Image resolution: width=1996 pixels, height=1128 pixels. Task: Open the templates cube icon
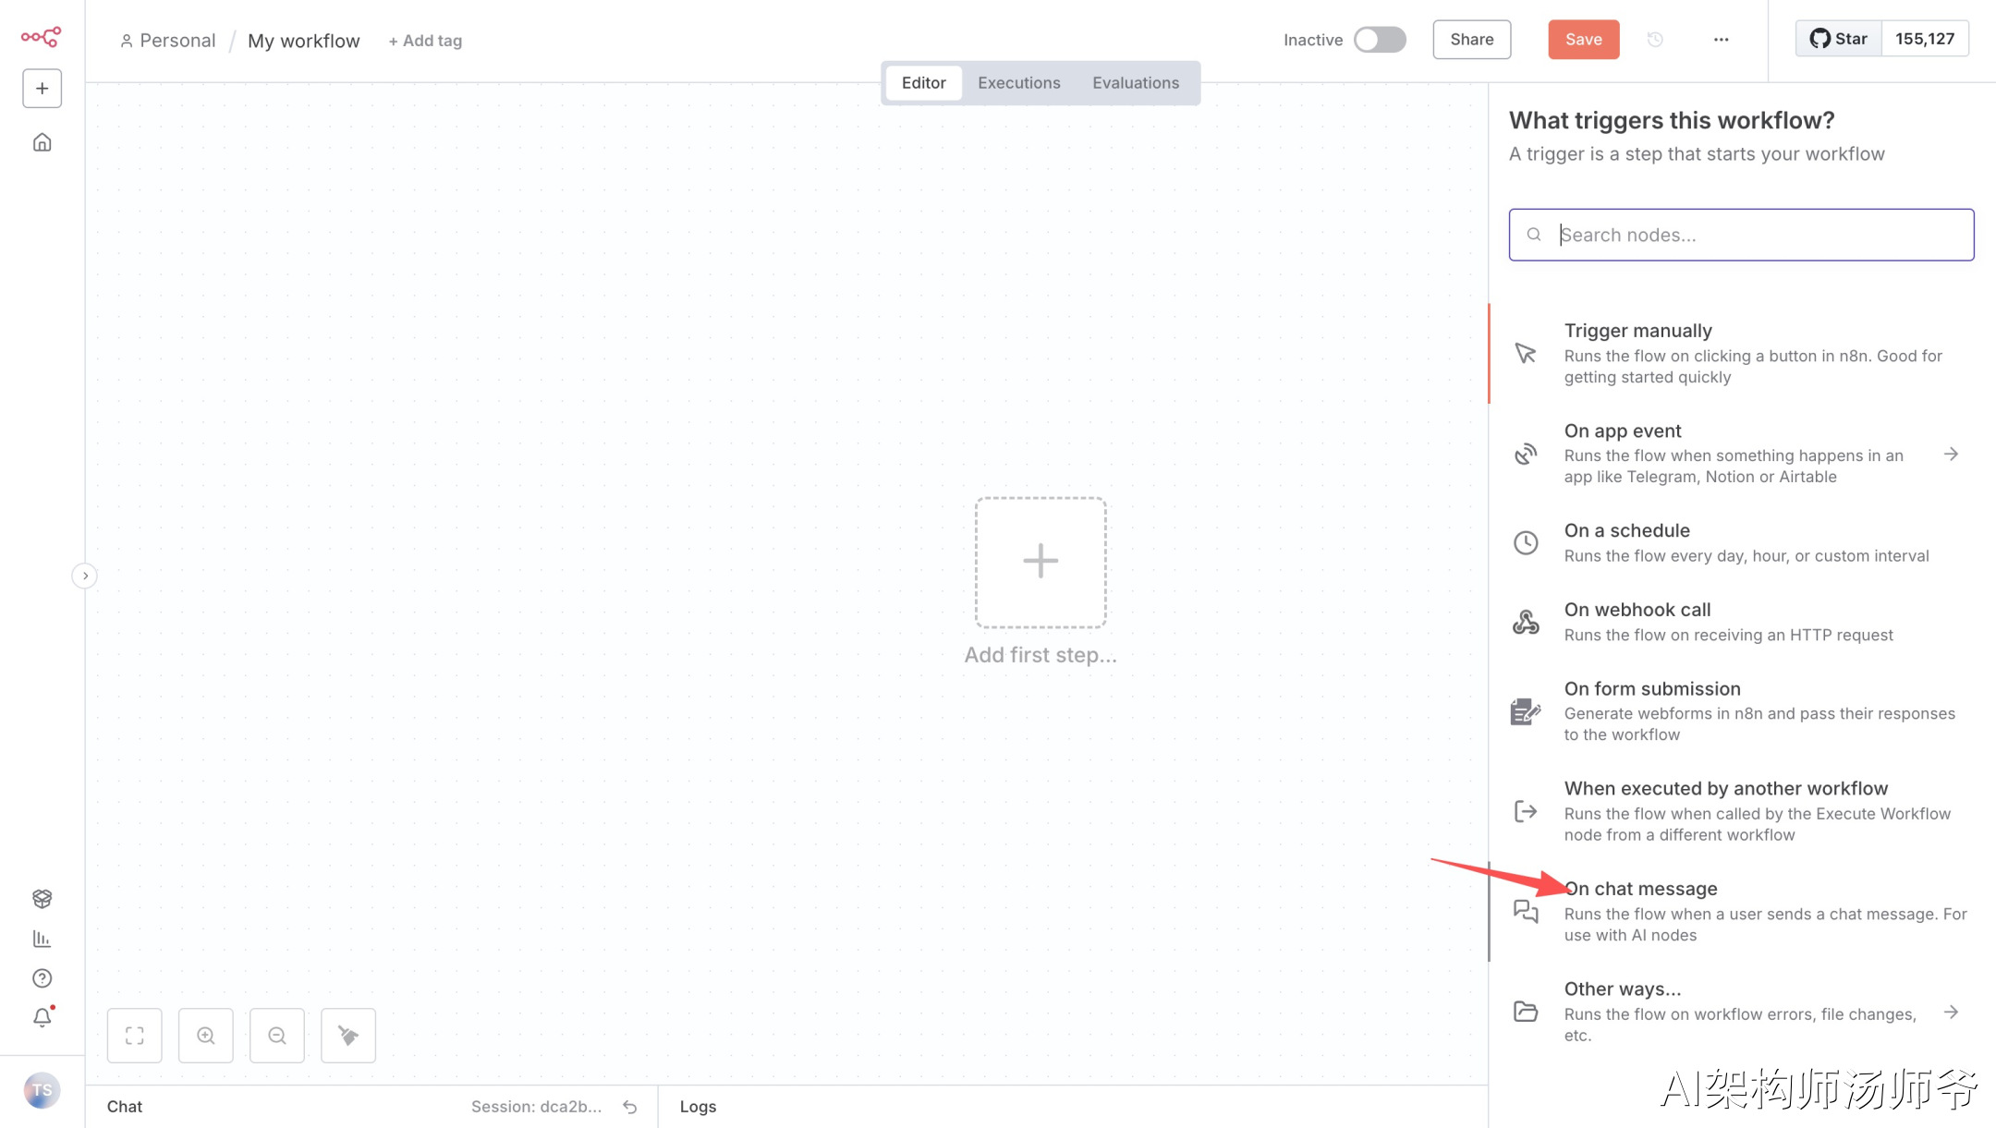point(42,898)
